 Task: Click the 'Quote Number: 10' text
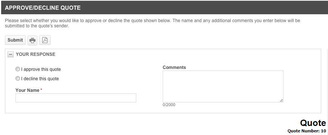pos(306,131)
